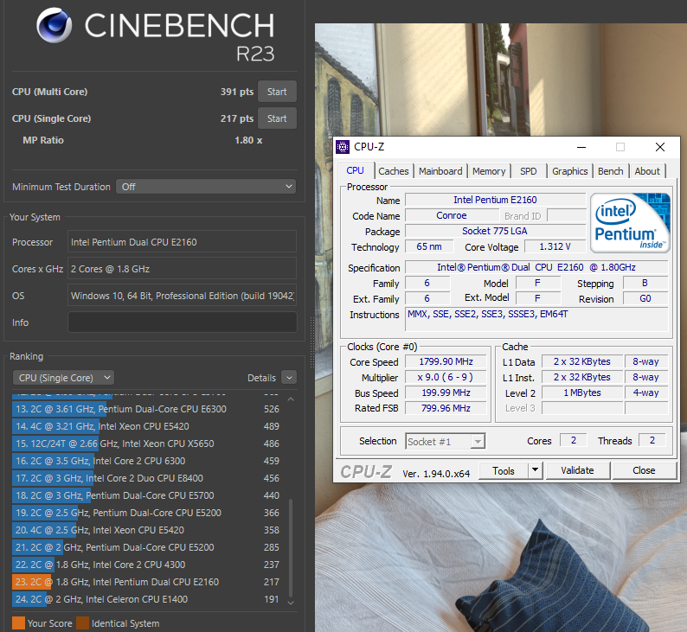Click the Validate button in CPU-Z
This screenshot has height=632, width=687.
[x=577, y=470]
